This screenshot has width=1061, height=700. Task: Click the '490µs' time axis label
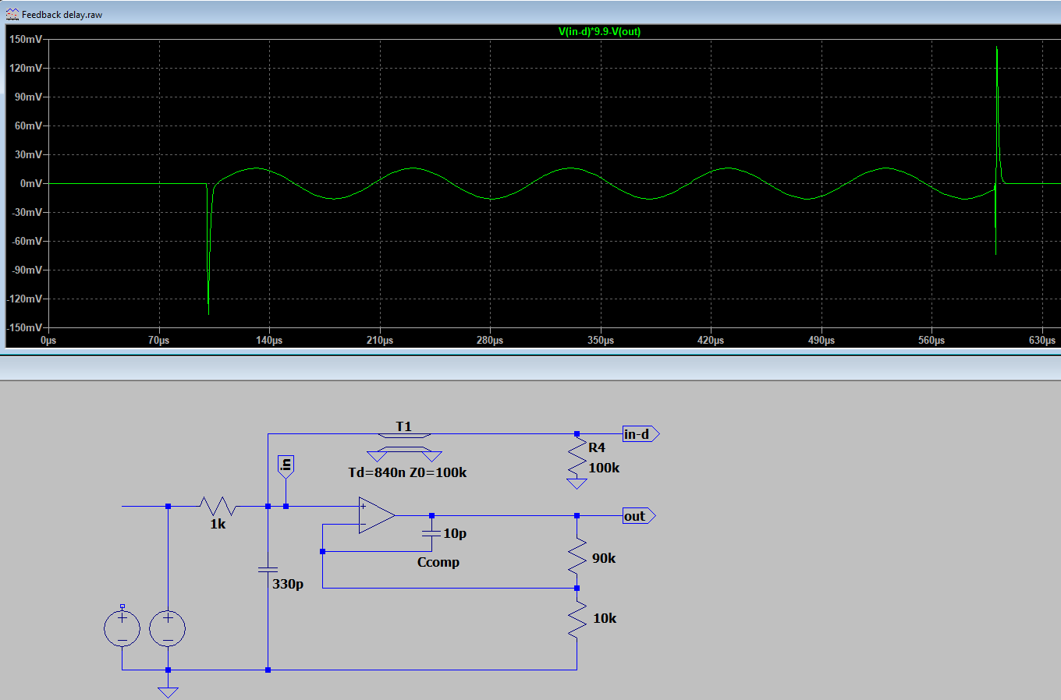821,340
